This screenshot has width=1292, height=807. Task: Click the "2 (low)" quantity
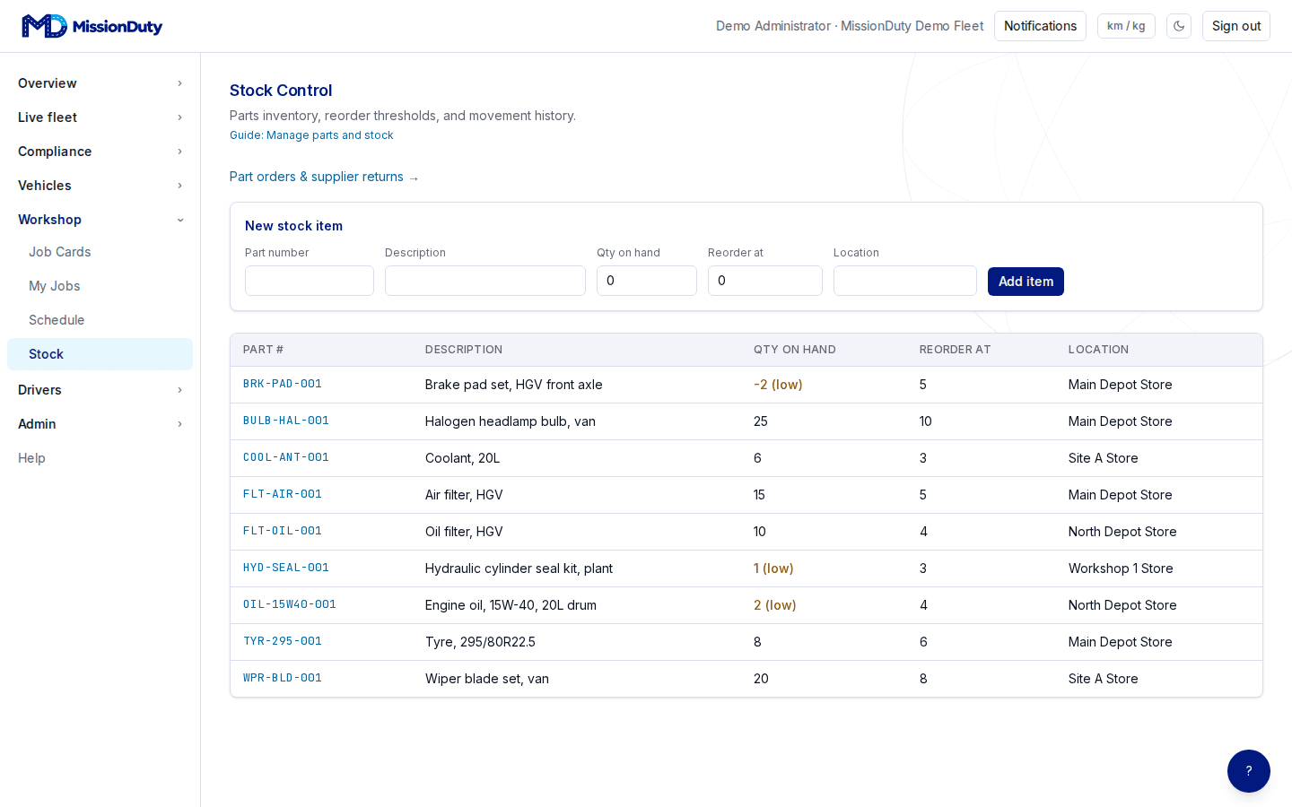click(775, 605)
